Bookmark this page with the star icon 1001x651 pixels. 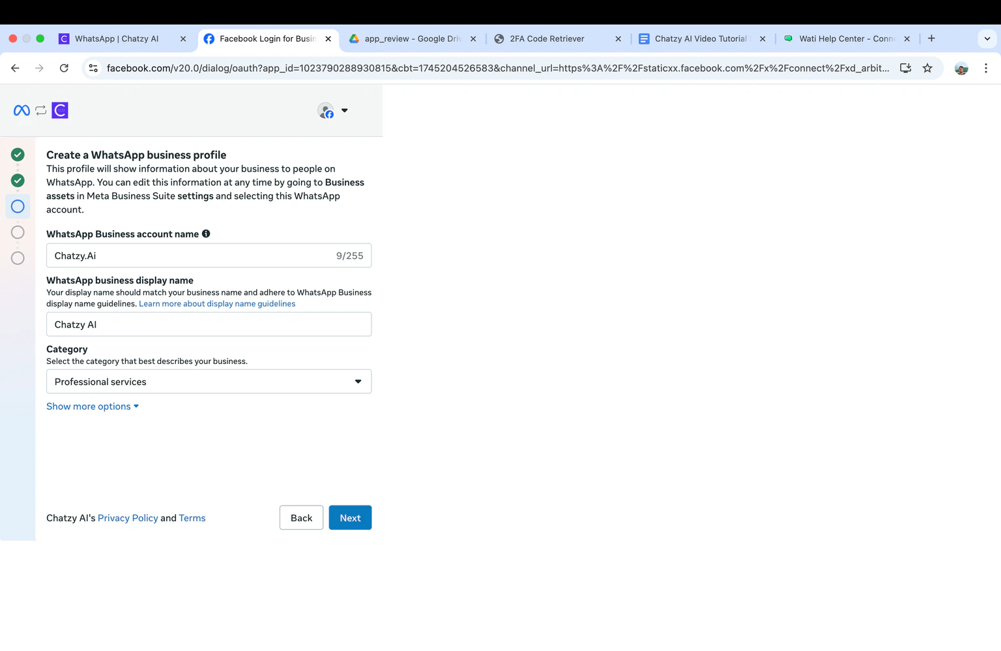click(x=927, y=68)
